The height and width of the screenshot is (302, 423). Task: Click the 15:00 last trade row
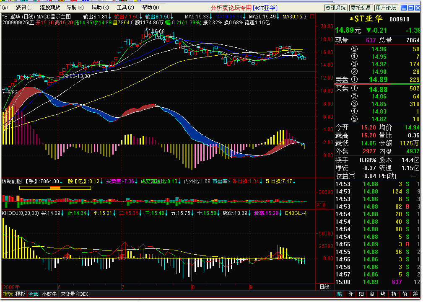pos(377,282)
